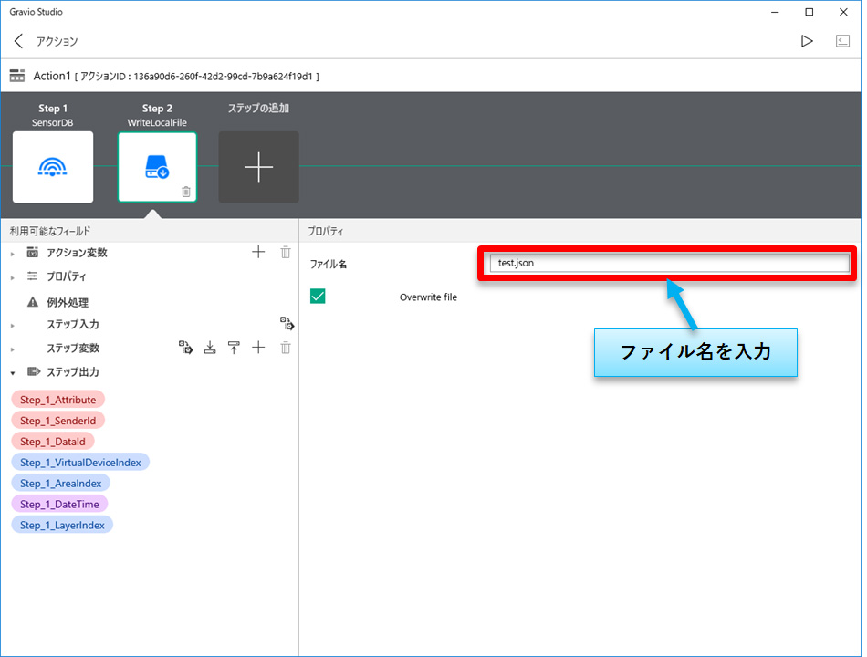Image resolution: width=867 pixels, height=657 pixels.
Task: Click the プロパティ list icon in field tree
Action: (33, 276)
